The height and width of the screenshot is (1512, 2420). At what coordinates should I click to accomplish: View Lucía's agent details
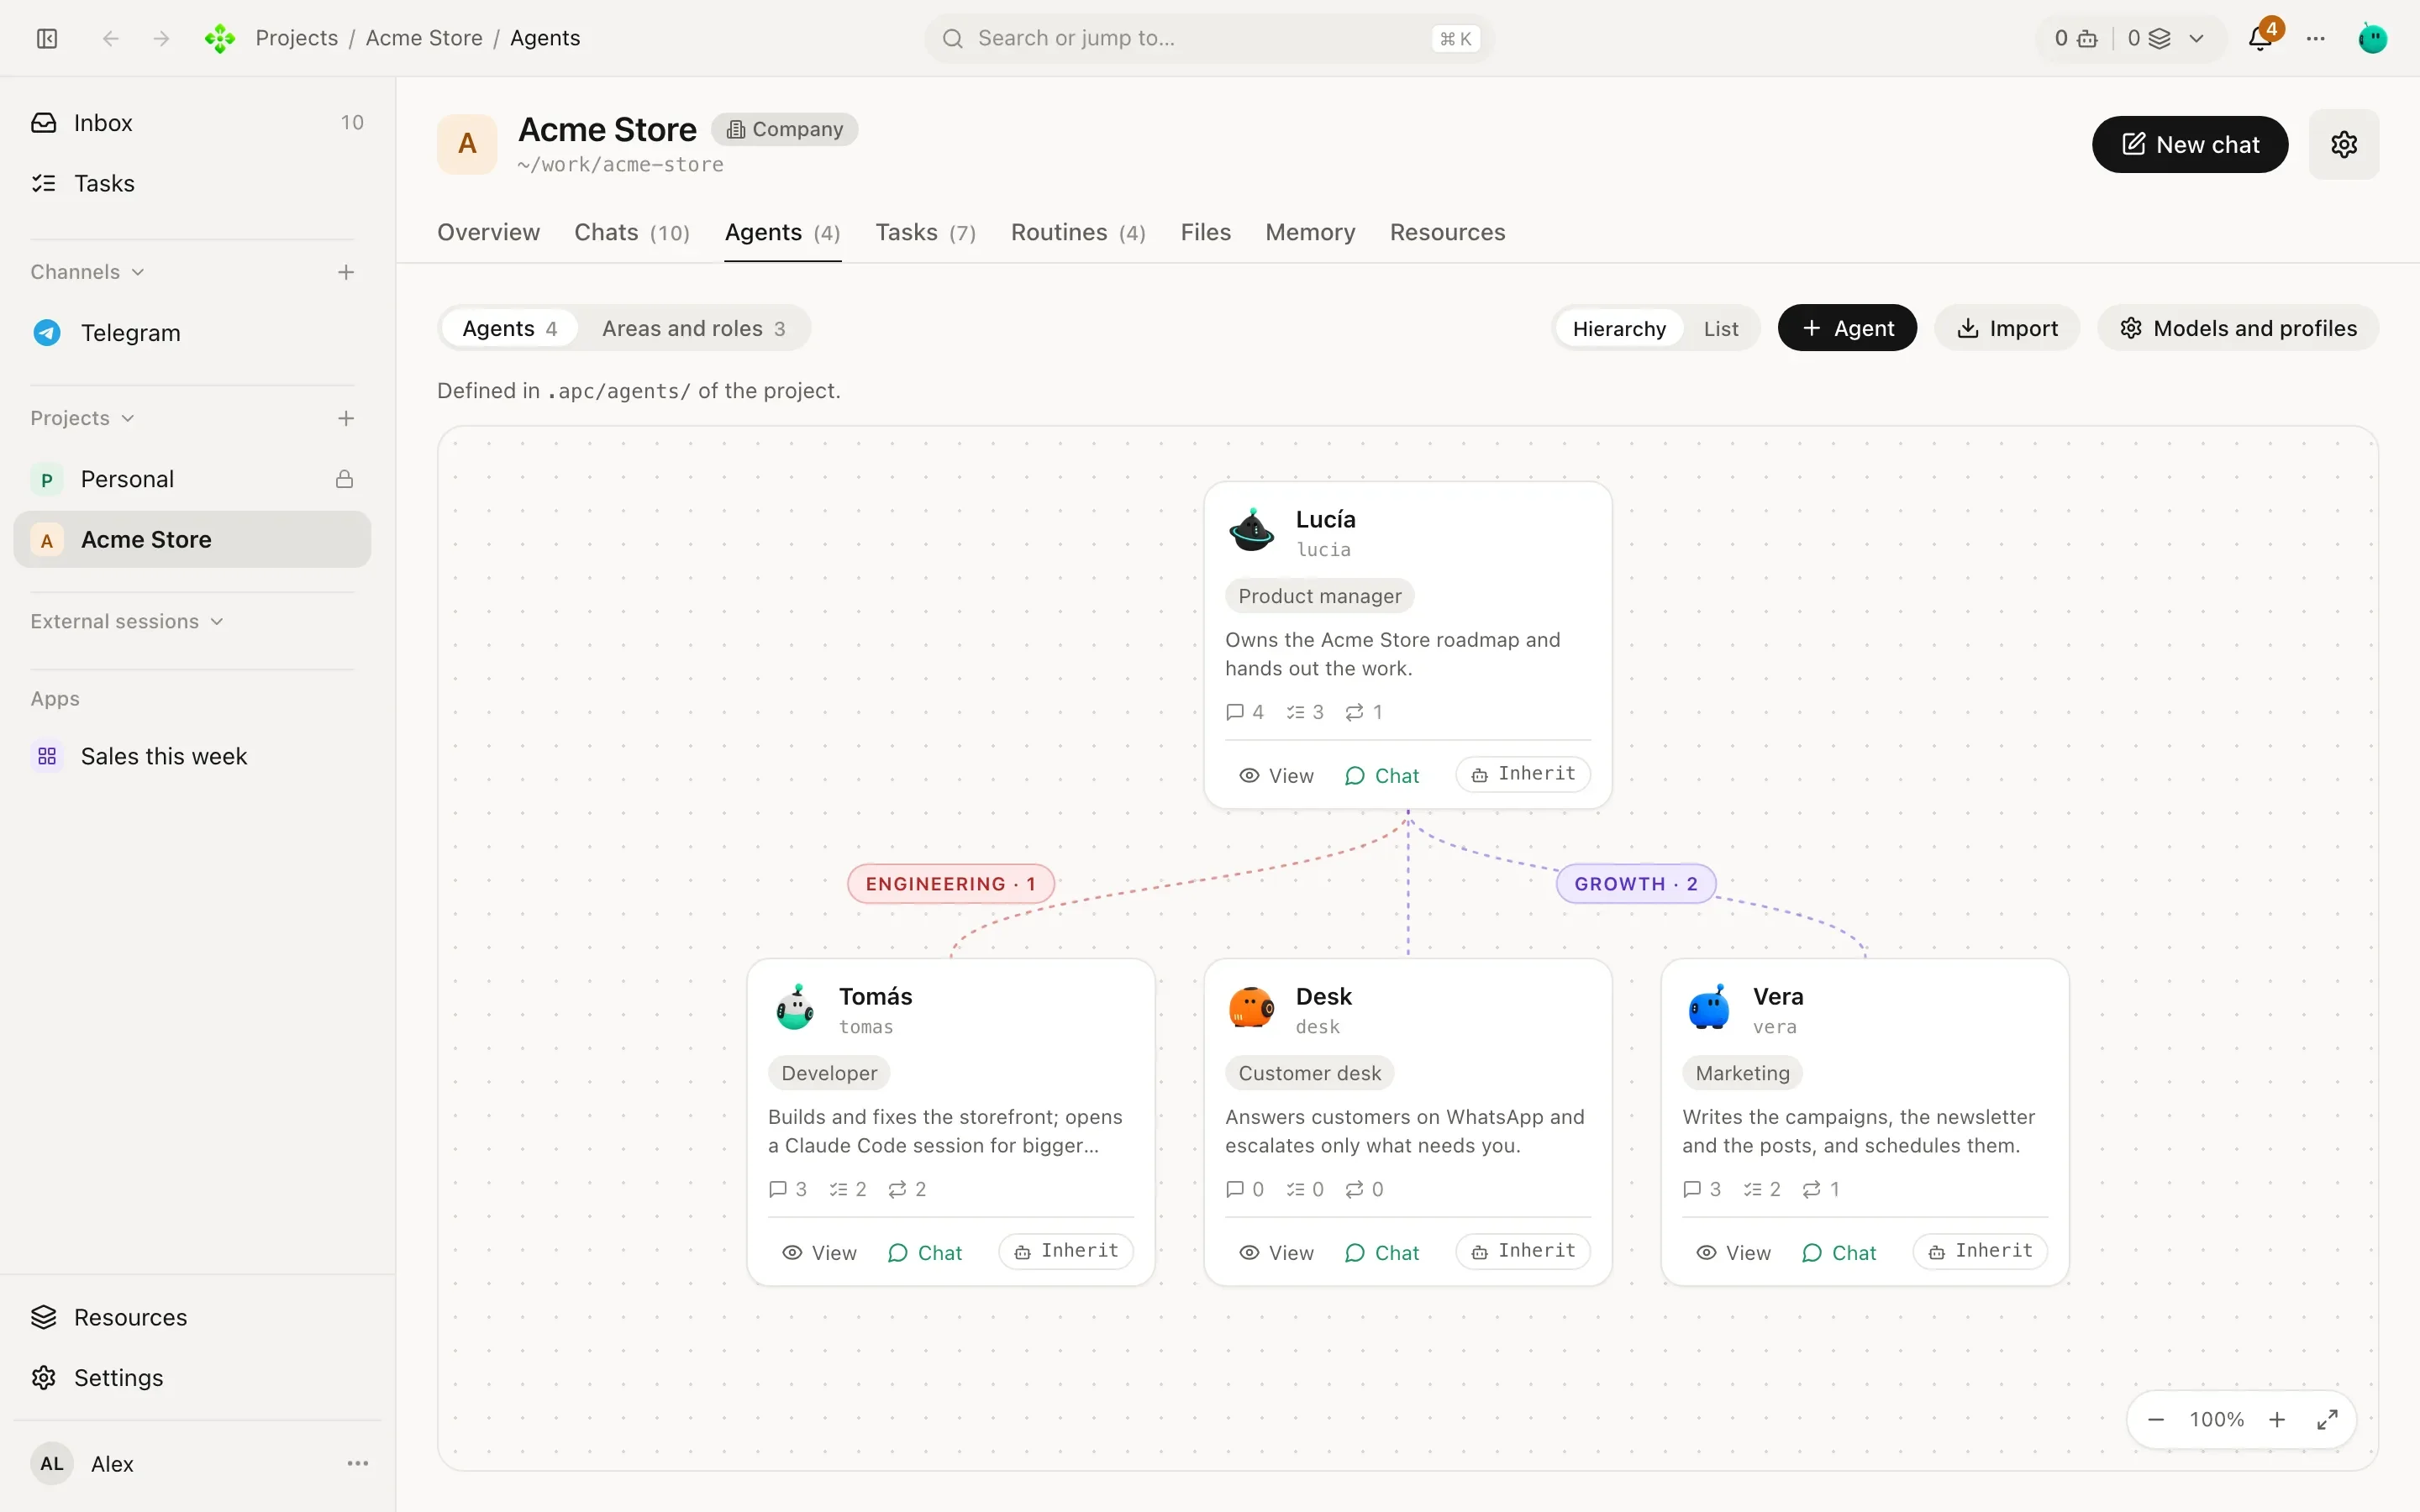[1276, 775]
